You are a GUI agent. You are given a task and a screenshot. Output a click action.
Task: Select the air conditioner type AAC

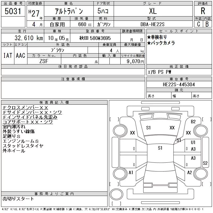21,55
